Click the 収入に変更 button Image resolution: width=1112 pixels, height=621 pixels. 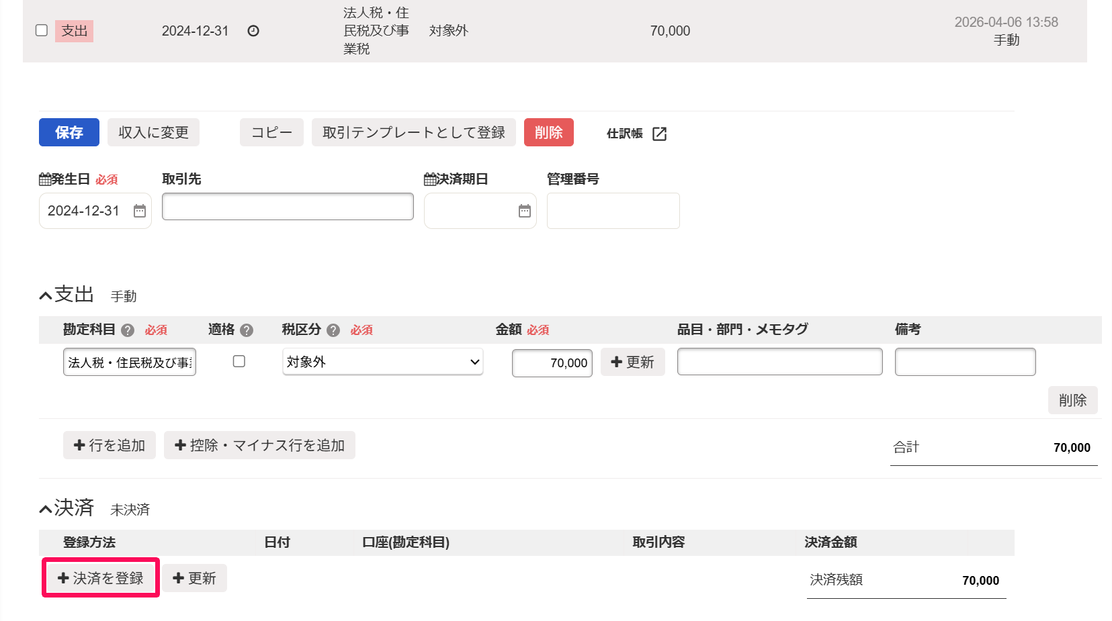(153, 132)
